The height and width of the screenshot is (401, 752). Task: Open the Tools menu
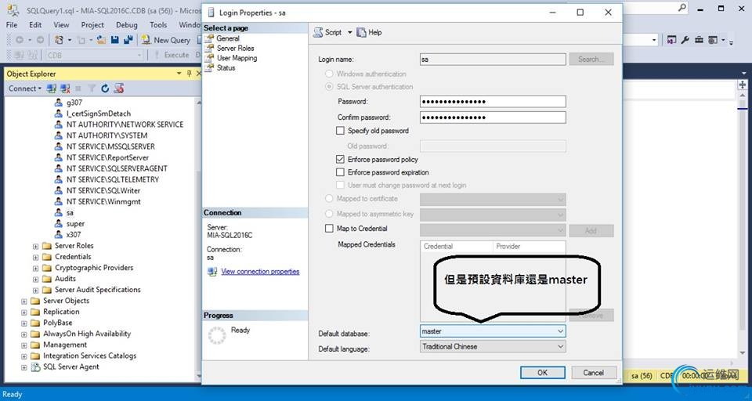click(158, 25)
